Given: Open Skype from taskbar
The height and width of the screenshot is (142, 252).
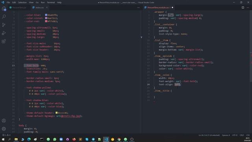Looking at the screenshot, I should pyautogui.click(x=87, y=139).
